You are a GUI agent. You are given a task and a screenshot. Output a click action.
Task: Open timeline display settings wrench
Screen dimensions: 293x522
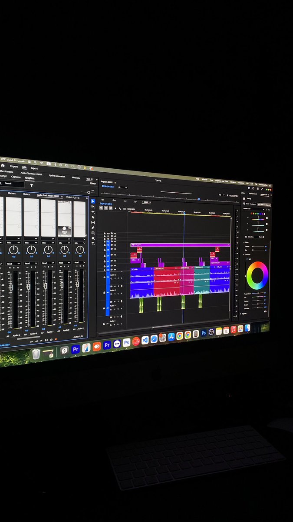(120, 208)
